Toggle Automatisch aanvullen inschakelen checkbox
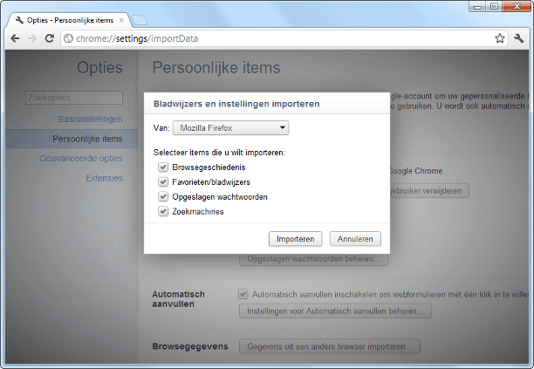This screenshot has width=534, height=369. pos(243,294)
